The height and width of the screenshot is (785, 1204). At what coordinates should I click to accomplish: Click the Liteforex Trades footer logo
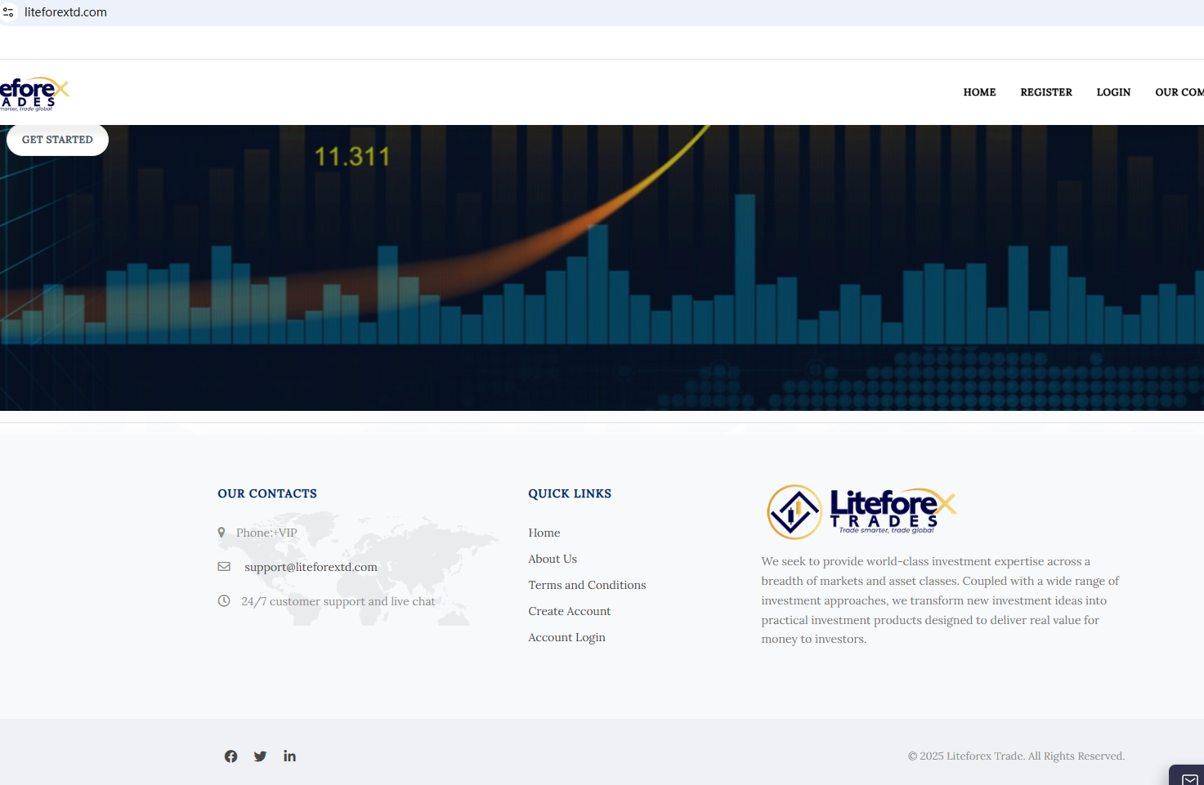tap(862, 512)
